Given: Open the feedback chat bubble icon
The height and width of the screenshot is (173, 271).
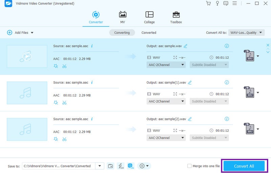Looking at the screenshot, I should click(226, 3).
